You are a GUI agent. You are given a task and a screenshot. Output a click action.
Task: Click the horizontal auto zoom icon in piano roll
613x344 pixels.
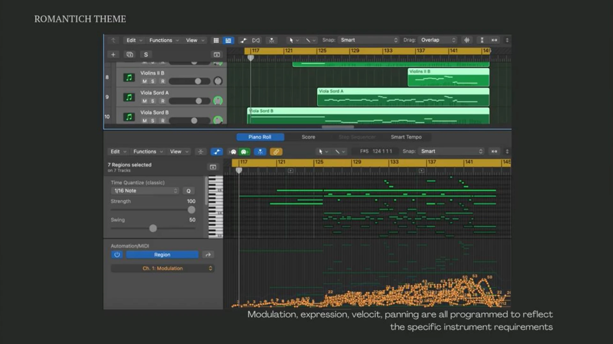pos(494,152)
